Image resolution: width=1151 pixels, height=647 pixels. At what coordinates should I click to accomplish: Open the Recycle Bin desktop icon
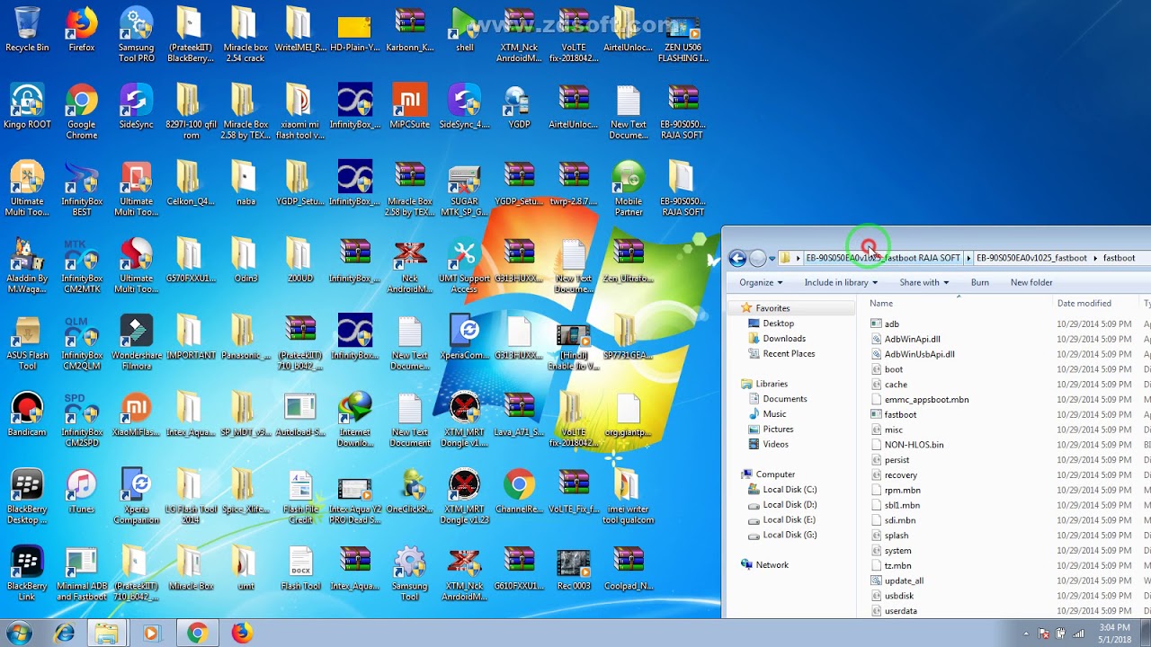[27, 30]
